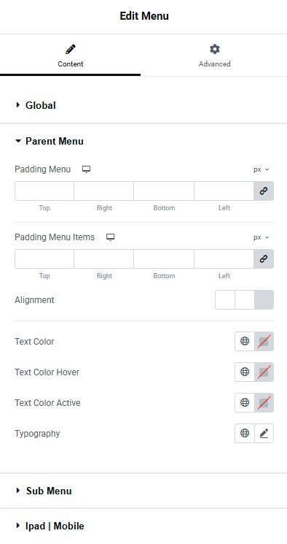Screen dimensions: 287x544
Task: Click the responsive monitor icon beside Padding Menu
Action: pos(86,169)
